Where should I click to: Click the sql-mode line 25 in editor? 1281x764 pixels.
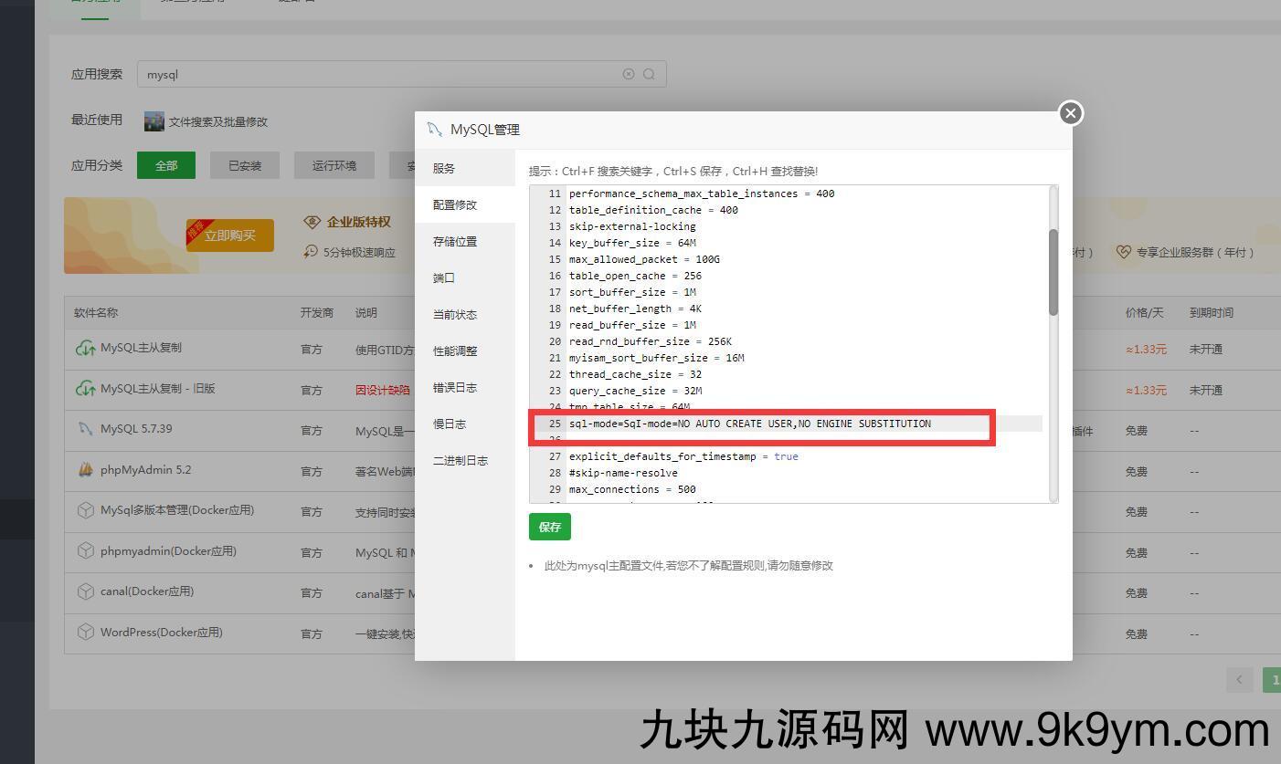749,424
